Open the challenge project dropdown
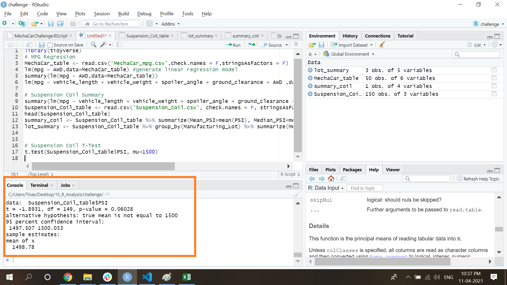The image size is (507, 285). click(488, 24)
